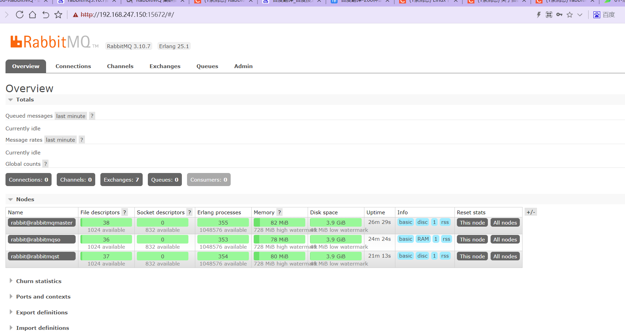Click the Baidu paw search icon

click(597, 15)
